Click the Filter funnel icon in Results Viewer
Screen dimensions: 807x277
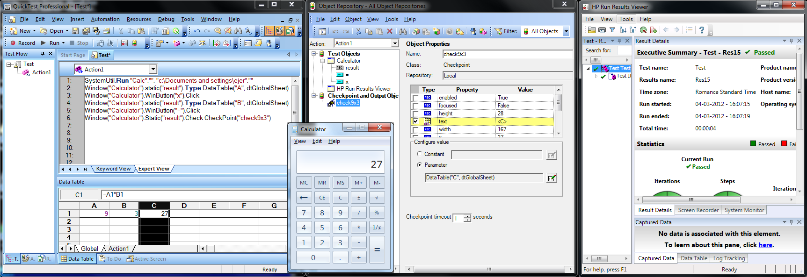[x=612, y=30]
